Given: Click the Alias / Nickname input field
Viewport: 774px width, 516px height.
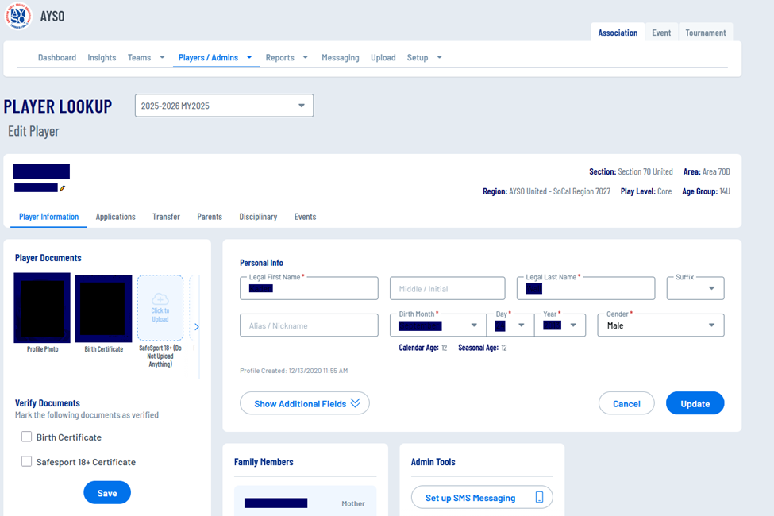Looking at the screenshot, I should click(309, 325).
